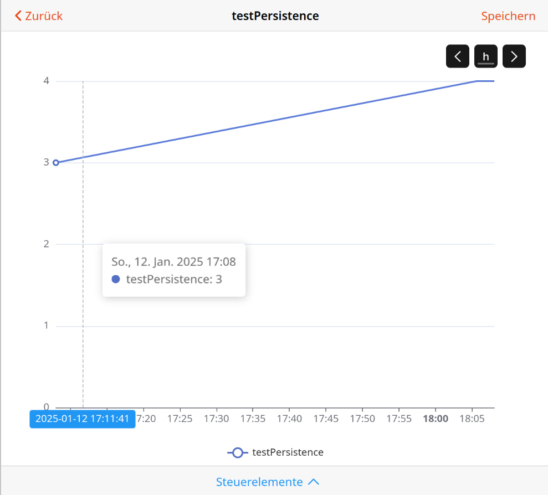Click the 17:45 tick on the time axis
Viewport: 548px width, 495px height.
click(x=326, y=419)
